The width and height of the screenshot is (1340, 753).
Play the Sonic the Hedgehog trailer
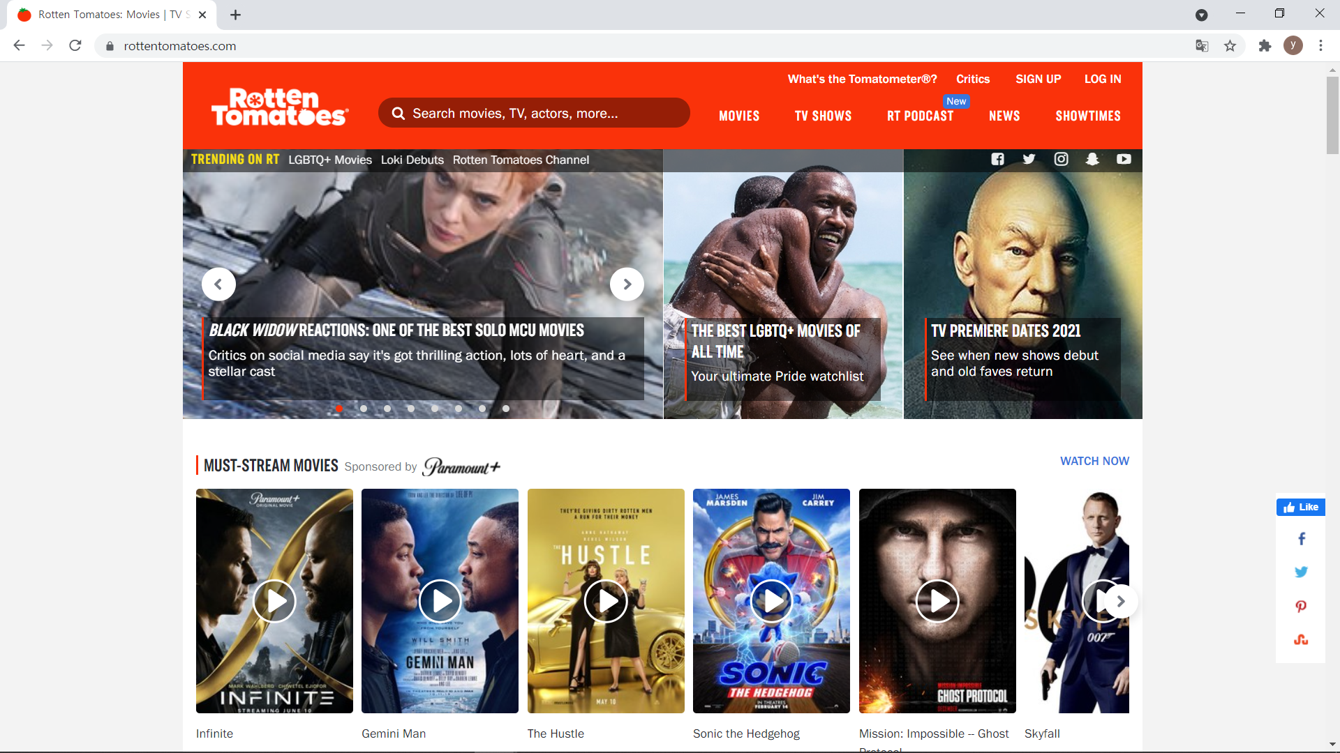(x=771, y=600)
